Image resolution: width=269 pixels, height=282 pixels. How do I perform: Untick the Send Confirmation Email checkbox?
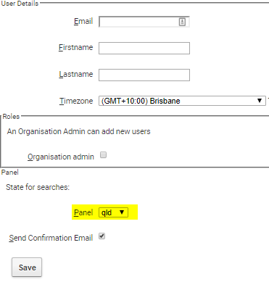pyautogui.click(x=102, y=236)
